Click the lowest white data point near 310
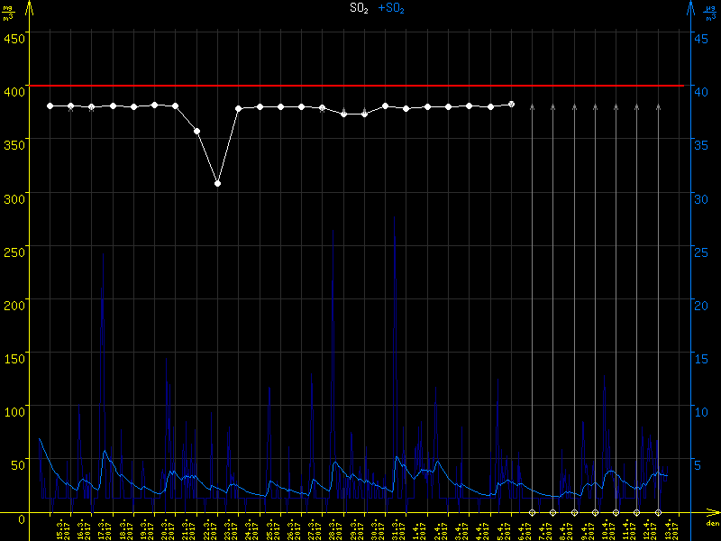The width and height of the screenshot is (721, 541). pos(217,183)
